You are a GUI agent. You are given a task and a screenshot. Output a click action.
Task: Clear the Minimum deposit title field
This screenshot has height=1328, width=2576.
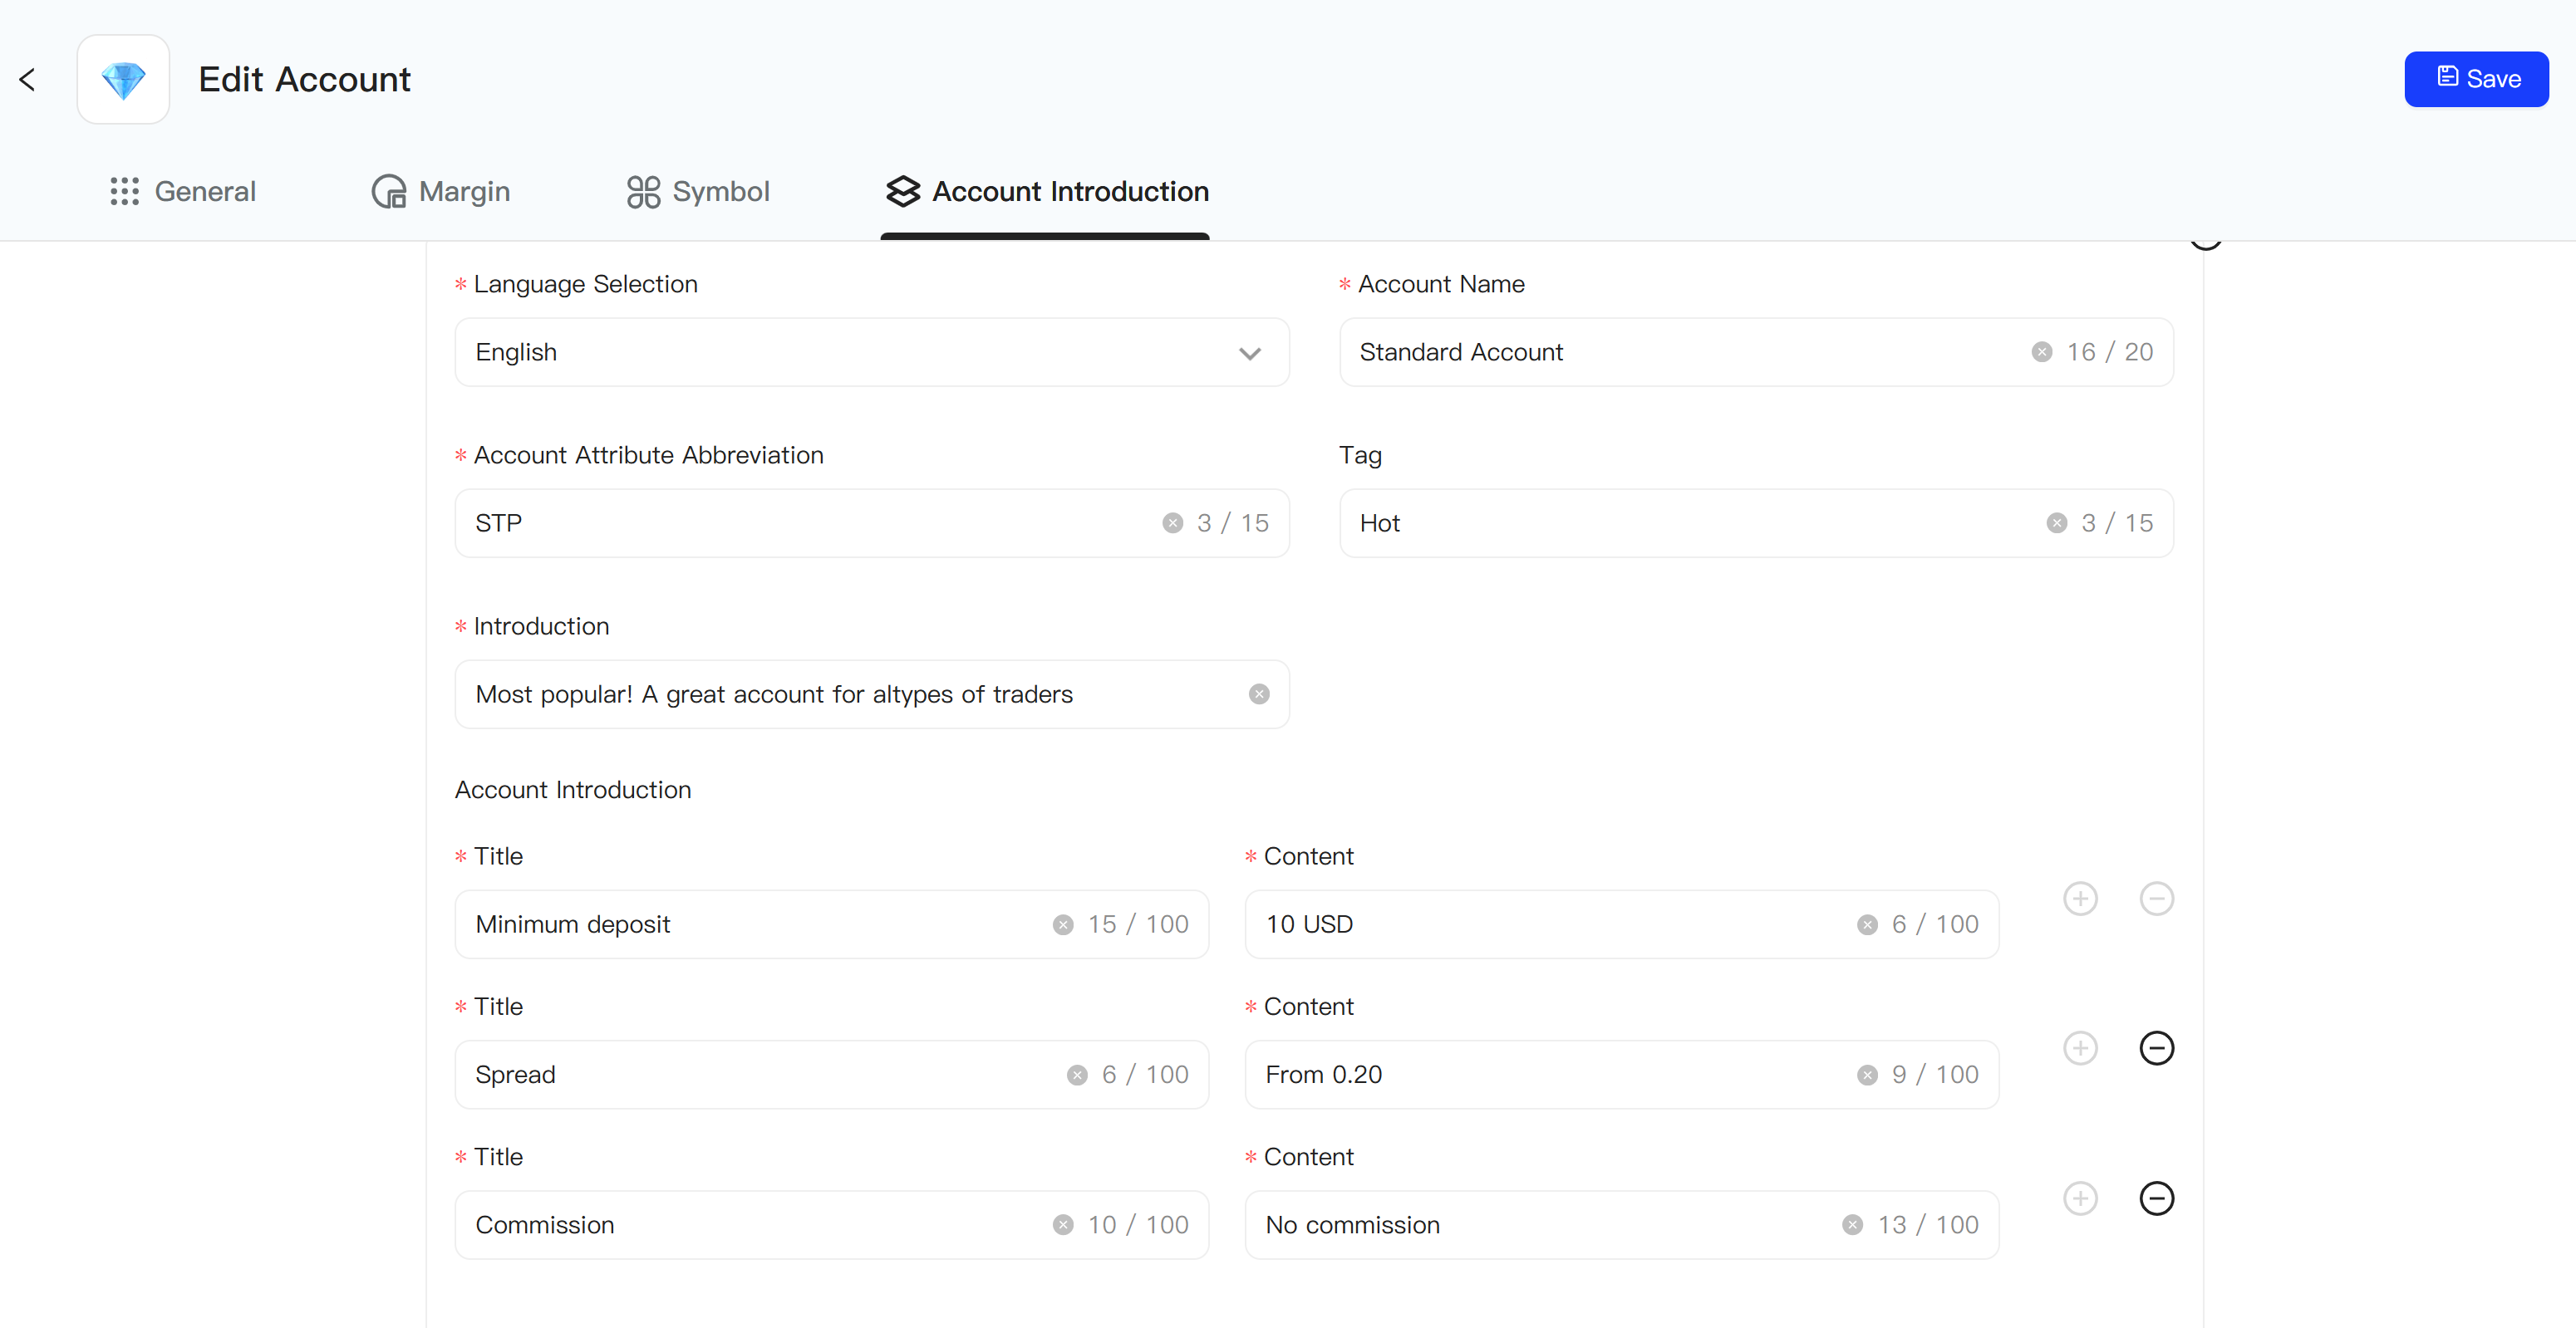click(x=1063, y=925)
